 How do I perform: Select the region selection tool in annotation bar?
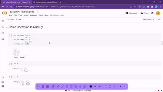coord(47,86)
